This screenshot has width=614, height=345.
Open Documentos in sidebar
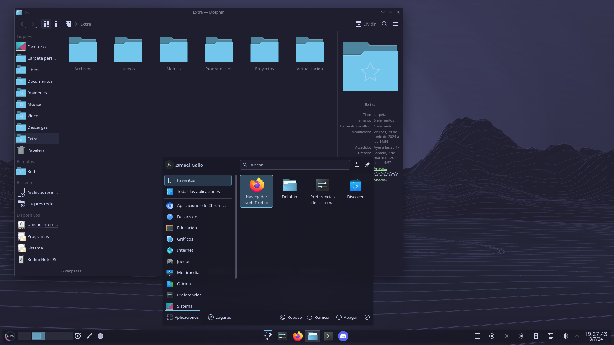click(37, 81)
